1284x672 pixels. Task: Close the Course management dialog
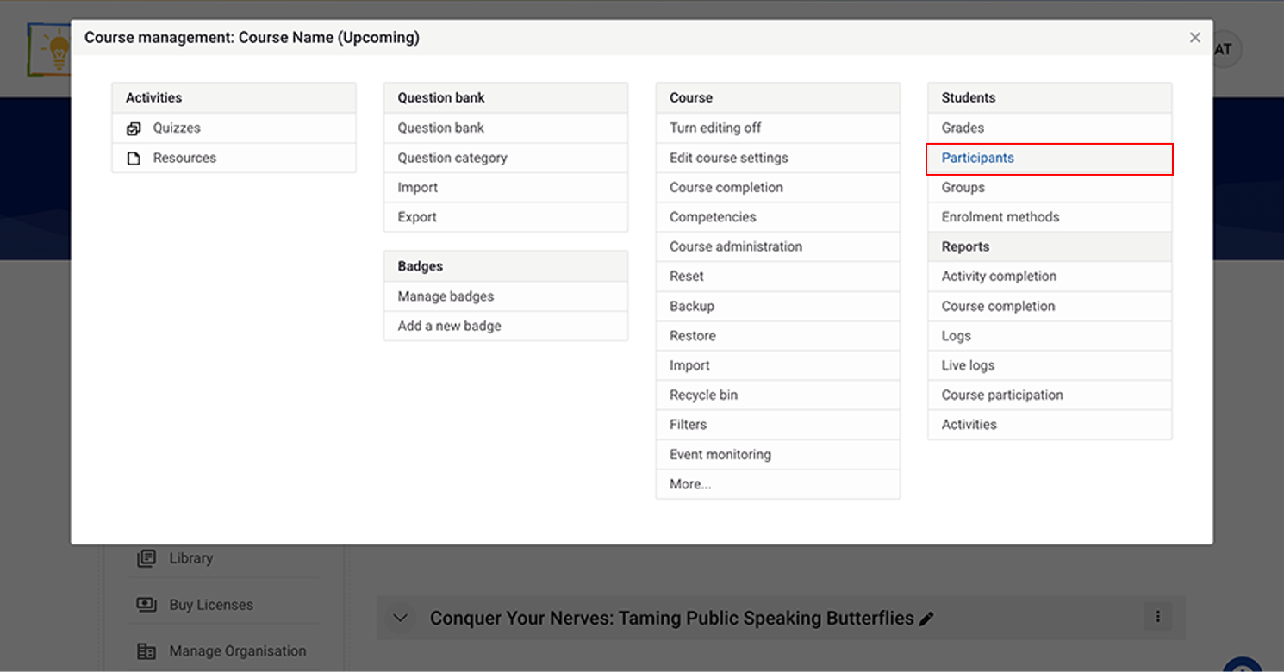[x=1194, y=38]
